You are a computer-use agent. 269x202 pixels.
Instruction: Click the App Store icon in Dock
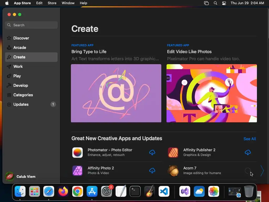coord(92,191)
